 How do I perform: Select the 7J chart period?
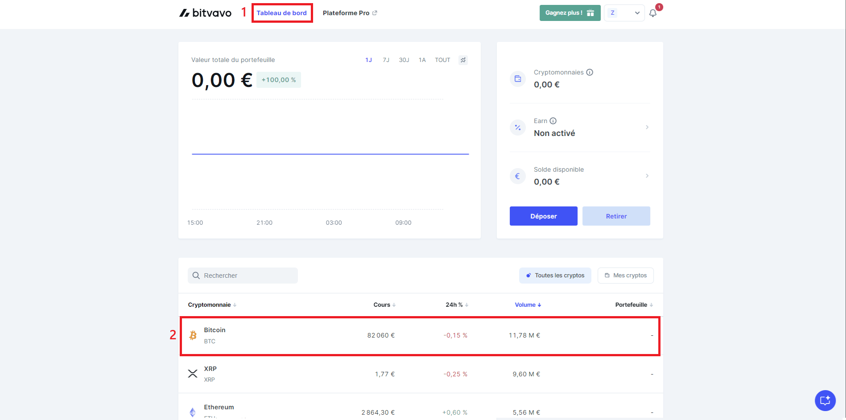(386, 60)
